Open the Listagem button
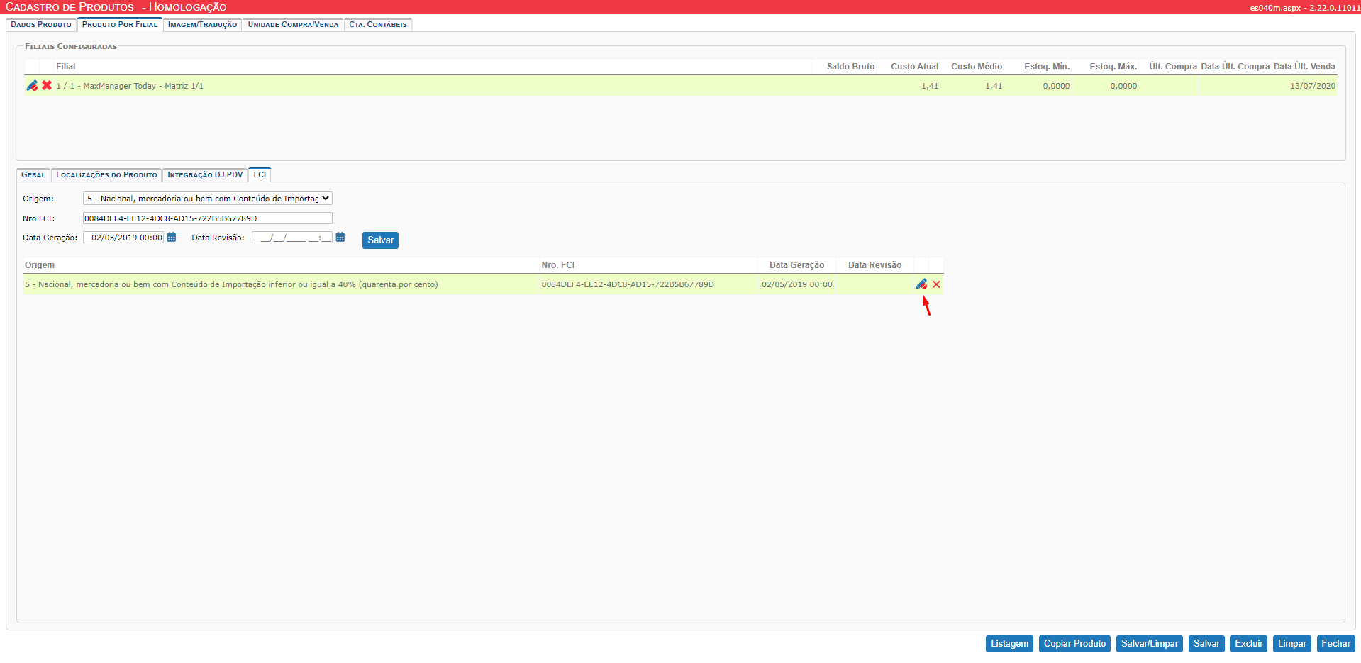 click(1009, 644)
